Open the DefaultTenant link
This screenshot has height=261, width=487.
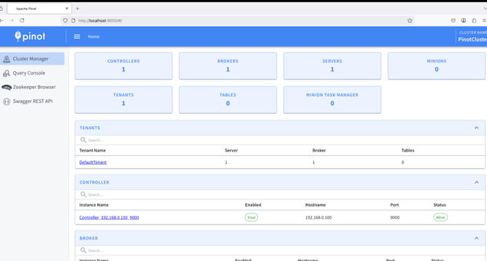(x=93, y=162)
